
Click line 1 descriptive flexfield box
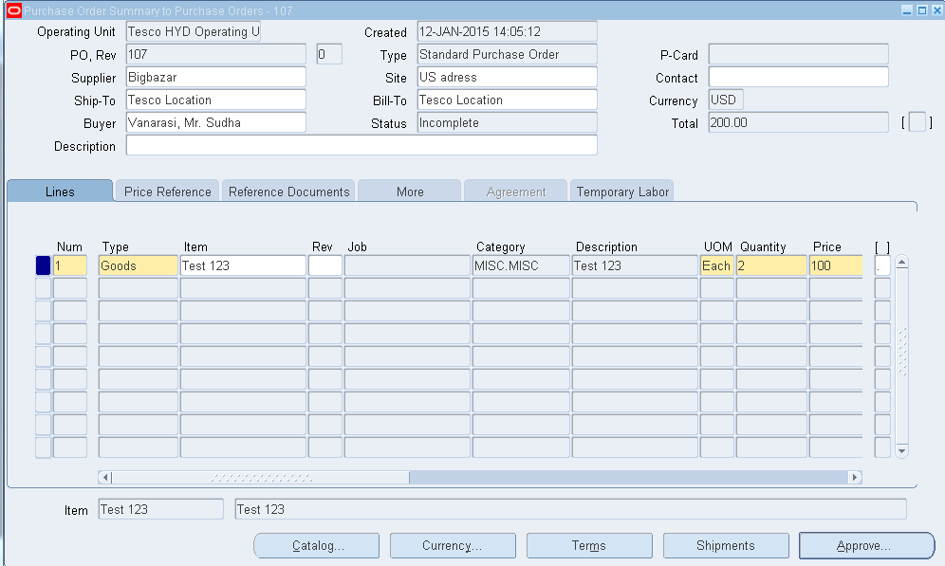(x=882, y=265)
